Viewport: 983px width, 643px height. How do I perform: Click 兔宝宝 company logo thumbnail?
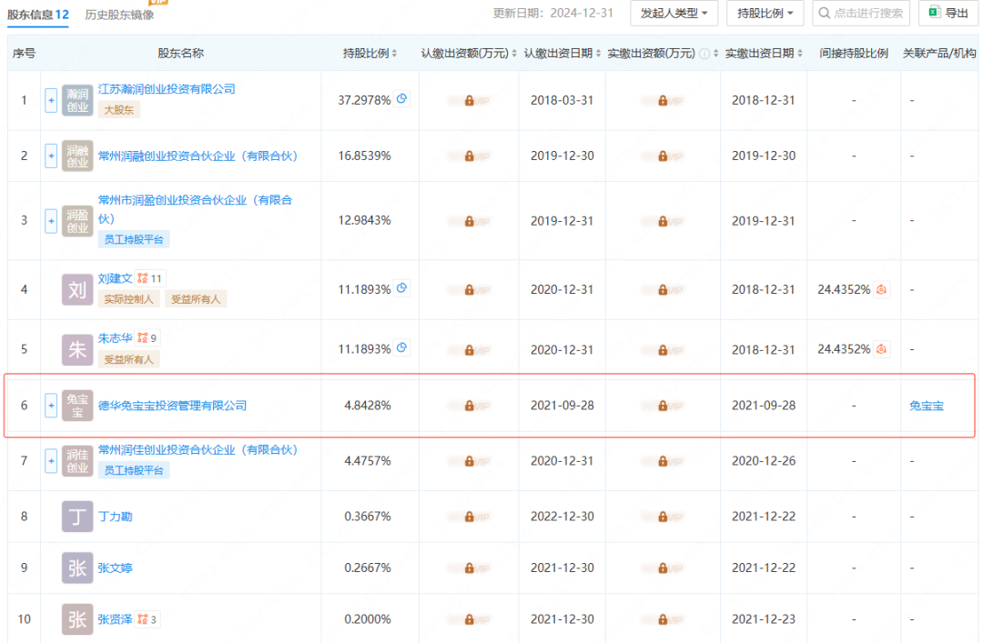pos(77,406)
